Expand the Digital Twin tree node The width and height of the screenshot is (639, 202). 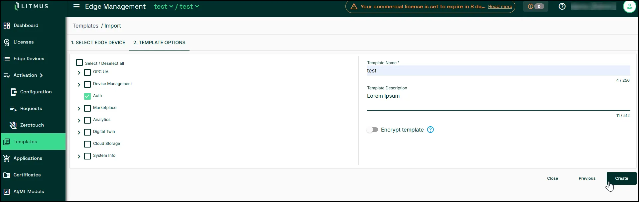(79, 133)
